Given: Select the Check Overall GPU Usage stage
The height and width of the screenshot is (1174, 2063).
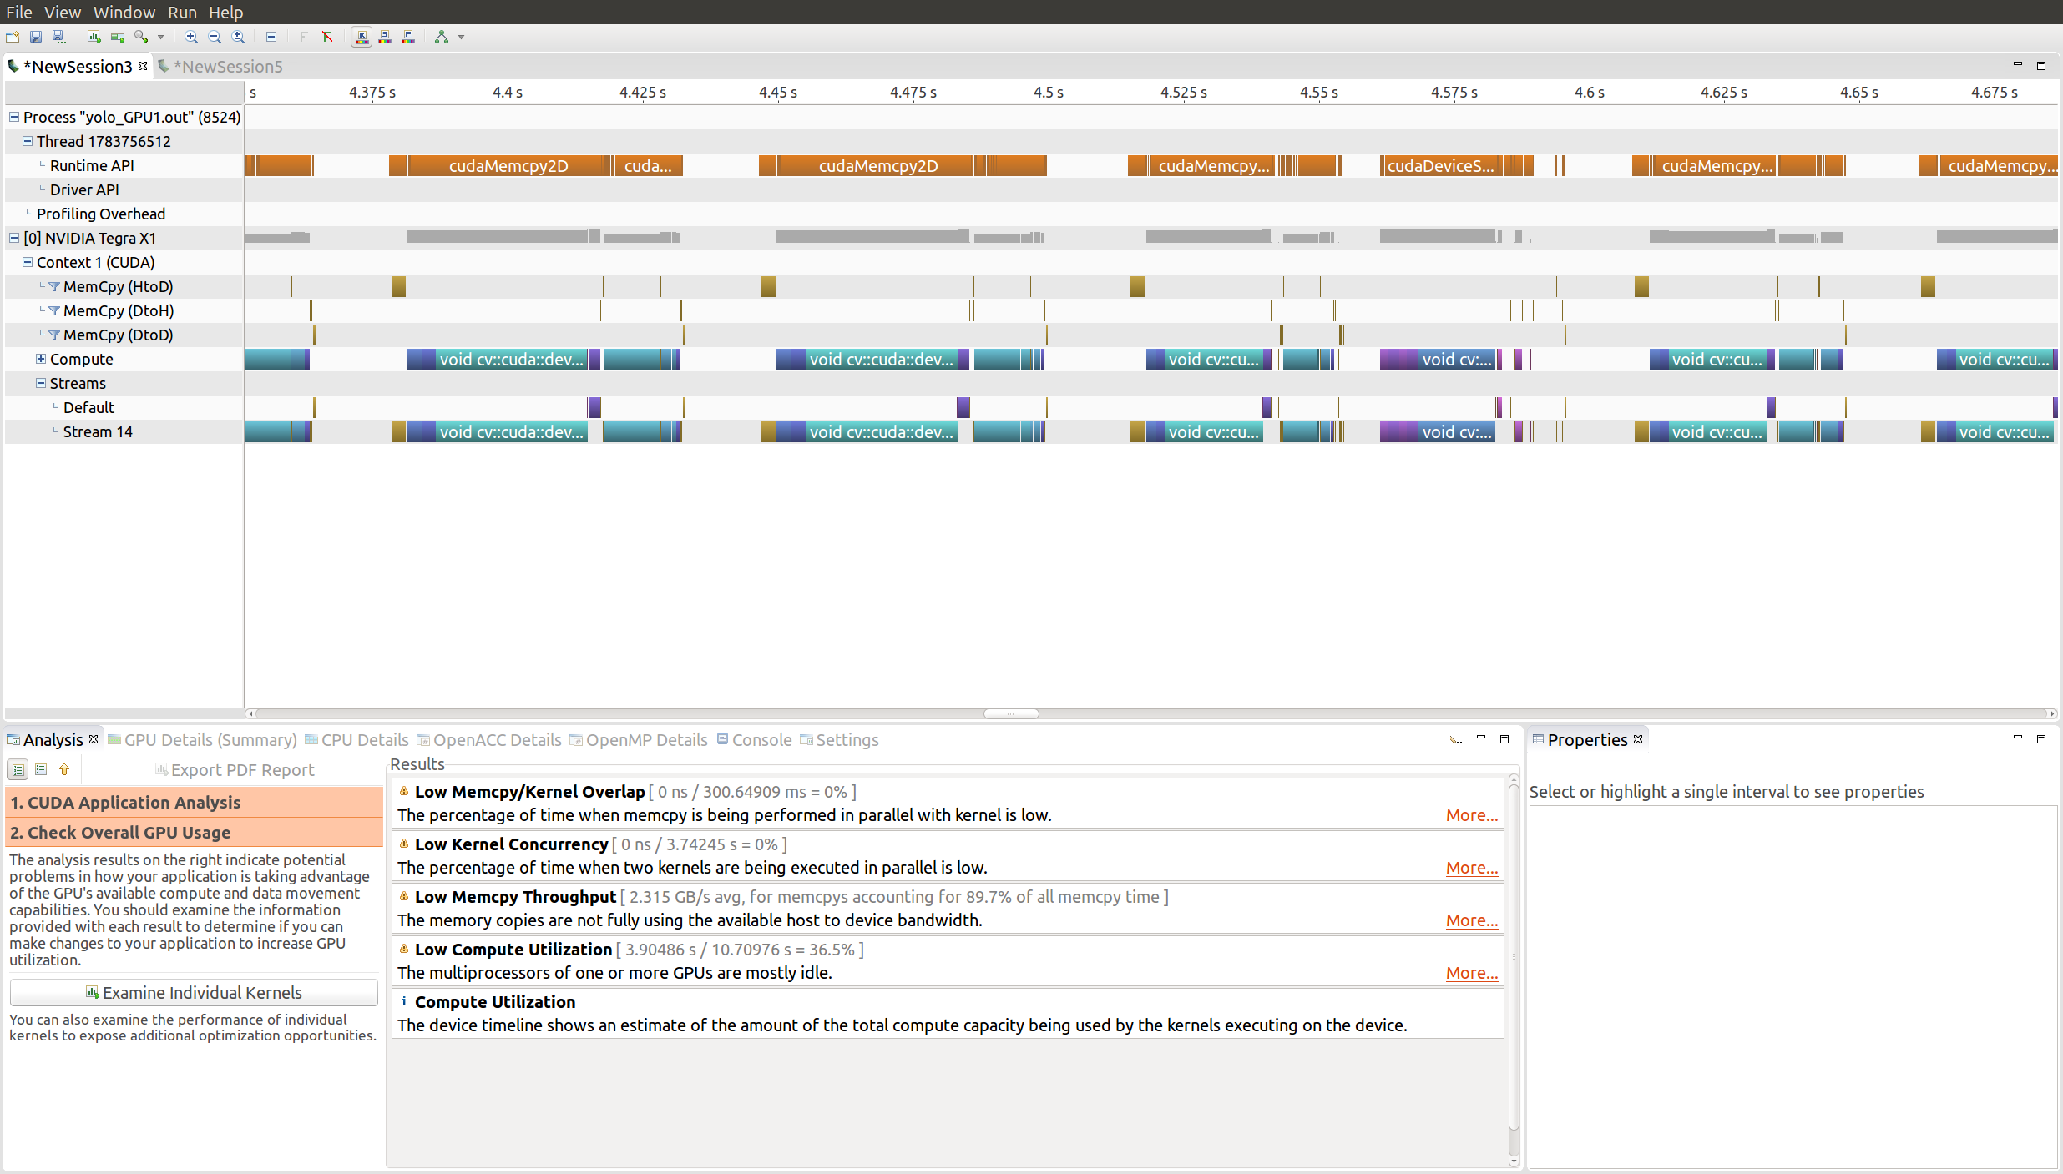Looking at the screenshot, I should (194, 832).
